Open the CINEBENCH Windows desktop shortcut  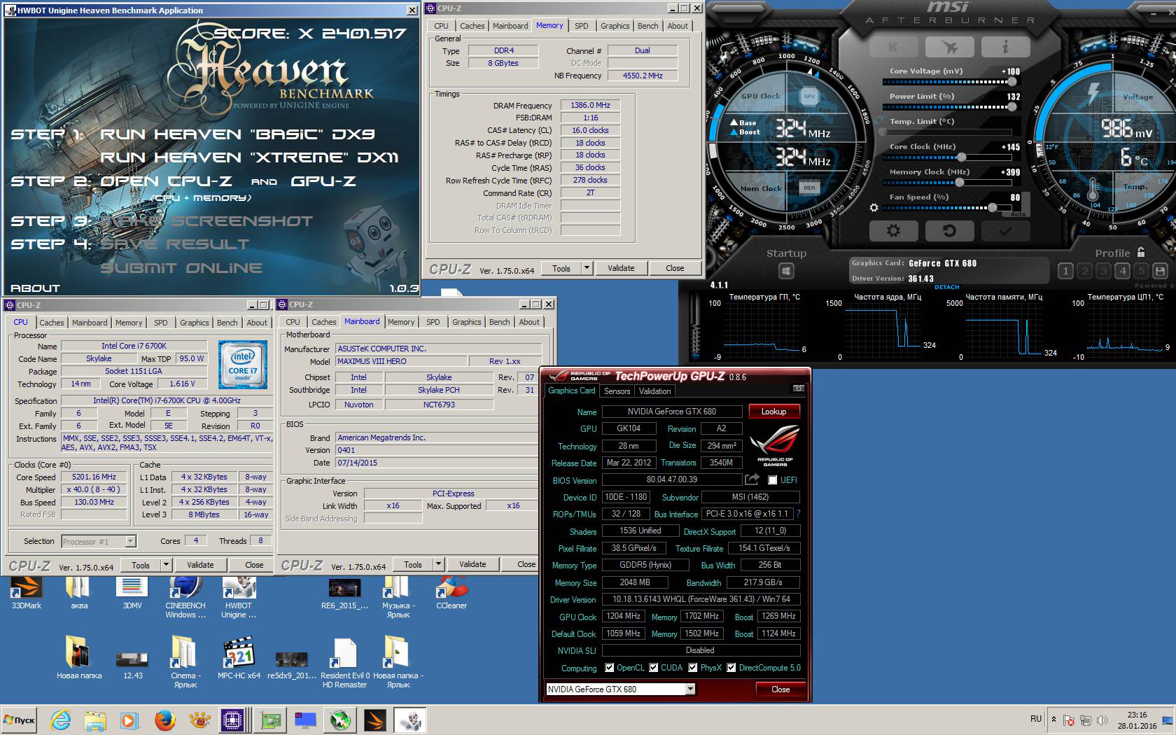(185, 597)
